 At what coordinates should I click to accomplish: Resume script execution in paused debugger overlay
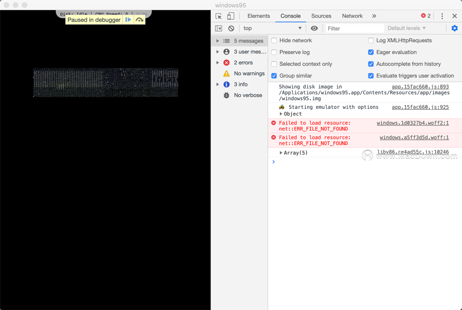(x=128, y=20)
